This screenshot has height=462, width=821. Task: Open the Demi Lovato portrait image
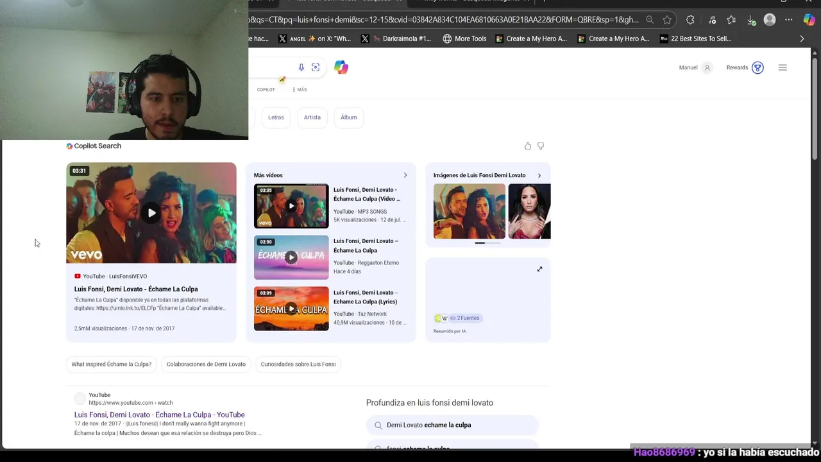tap(529, 212)
